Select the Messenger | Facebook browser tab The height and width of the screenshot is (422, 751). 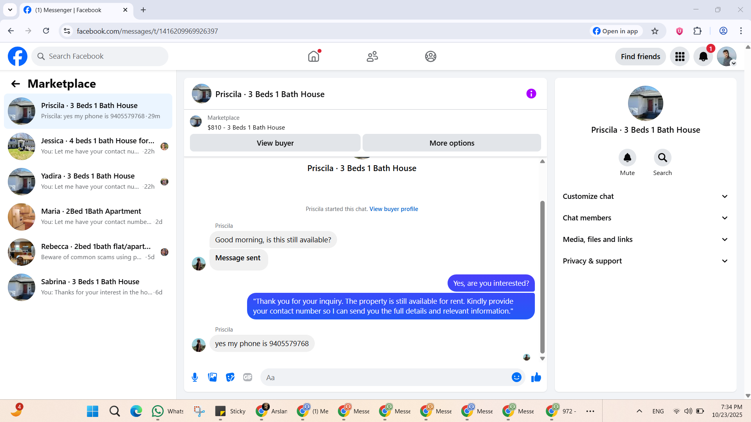(76, 10)
